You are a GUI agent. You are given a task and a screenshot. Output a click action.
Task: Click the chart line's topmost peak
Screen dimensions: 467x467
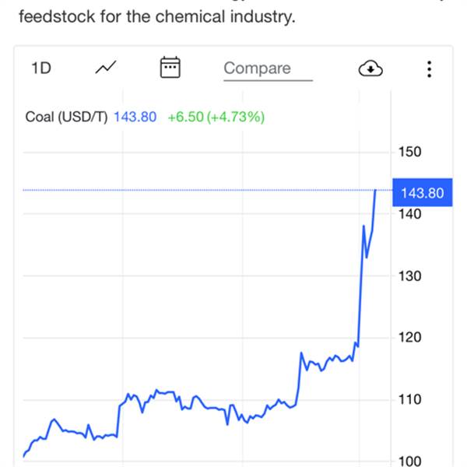coord(376,191)
